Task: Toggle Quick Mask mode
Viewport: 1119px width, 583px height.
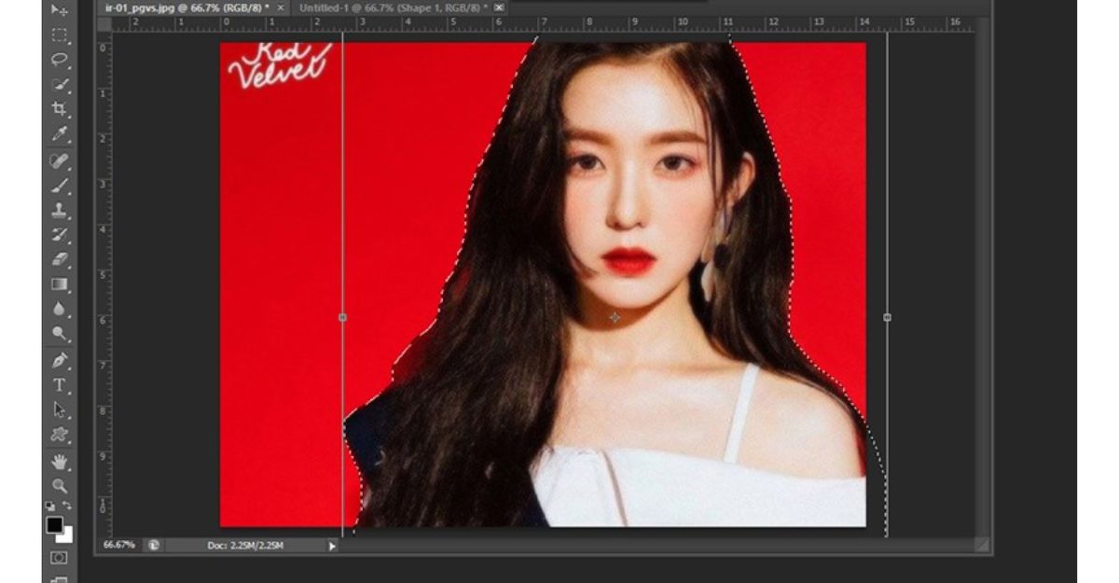Action: 59,557
